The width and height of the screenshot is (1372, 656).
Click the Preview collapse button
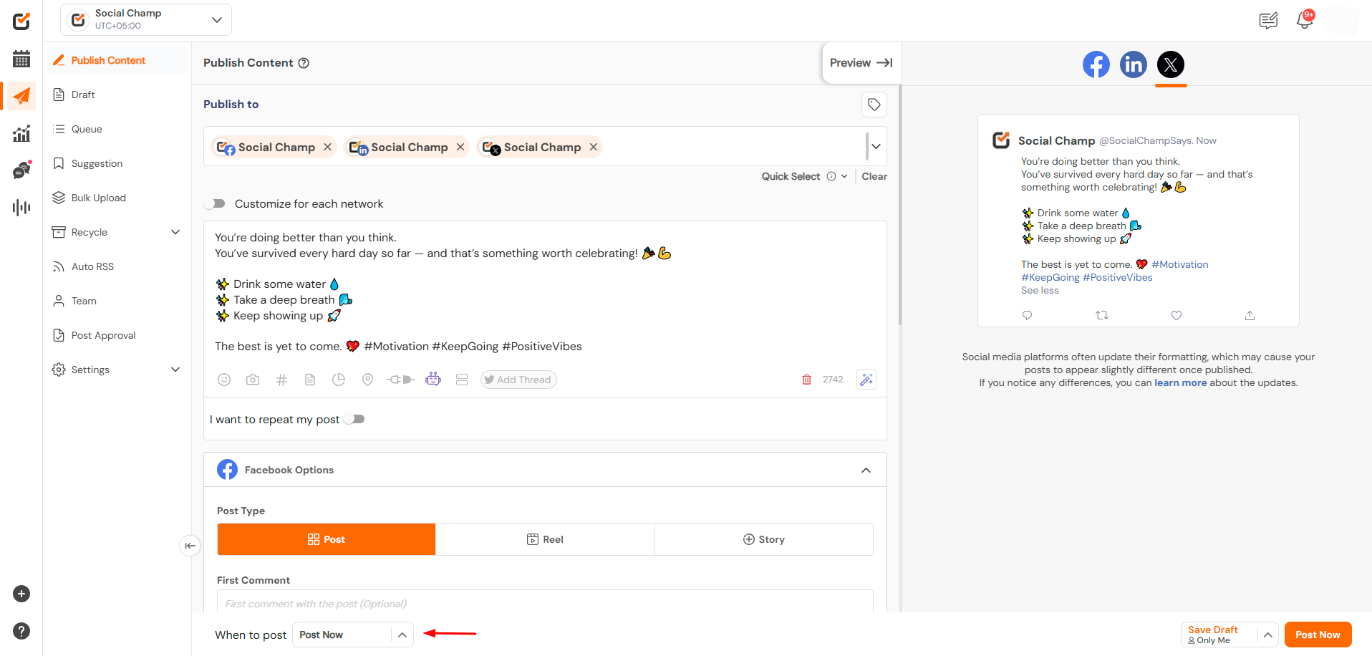click(861, 63)
